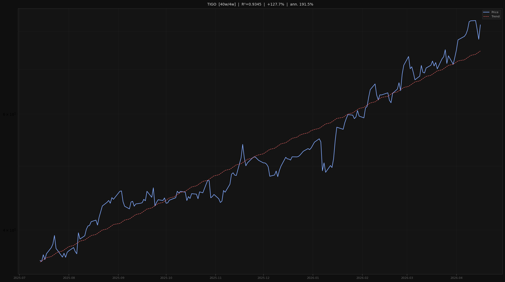Click the 6×10² tick on the y-axis
This screenshot has width=505, height=282.
[9, 114]
